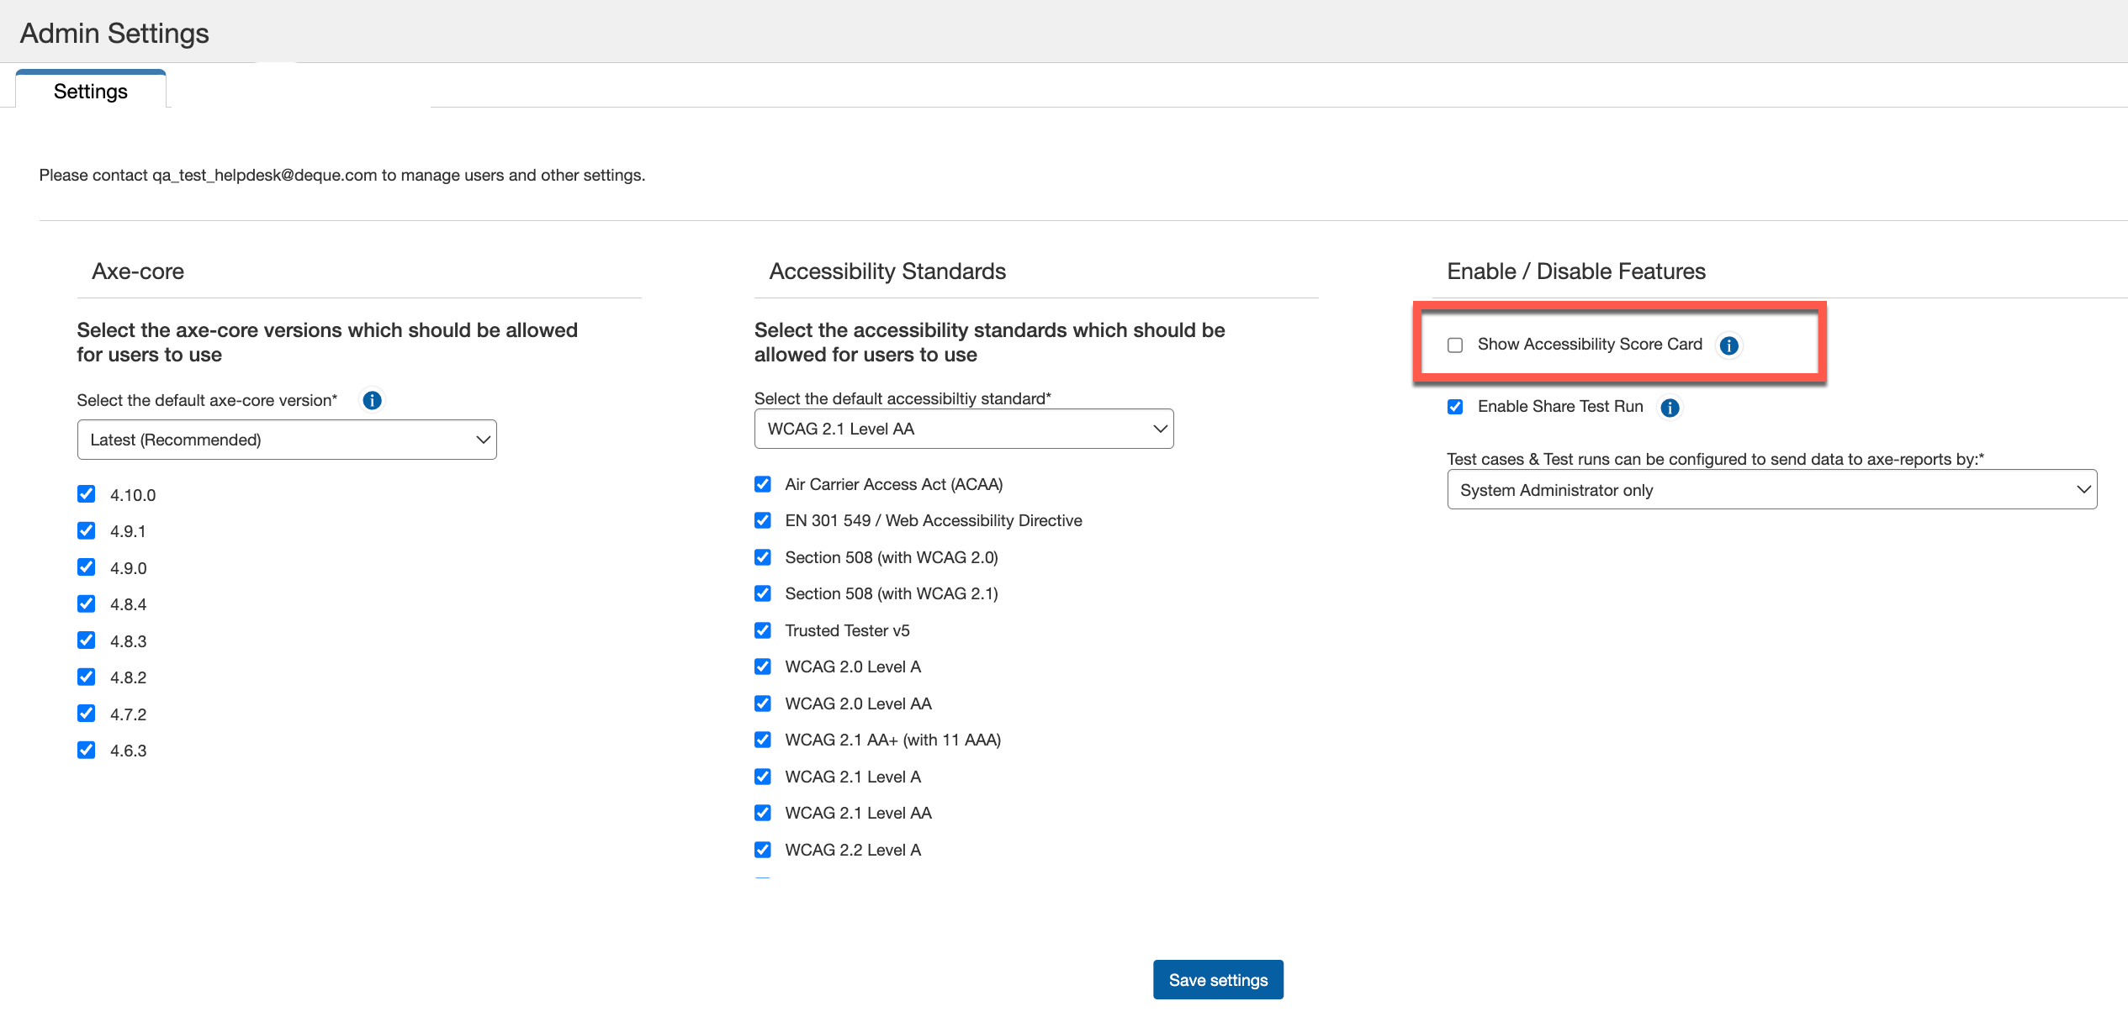Enable Show Accessibility Score Card checkbox
Viewport: 2128px width, 1017px height.
click(x=1455, y=345)
